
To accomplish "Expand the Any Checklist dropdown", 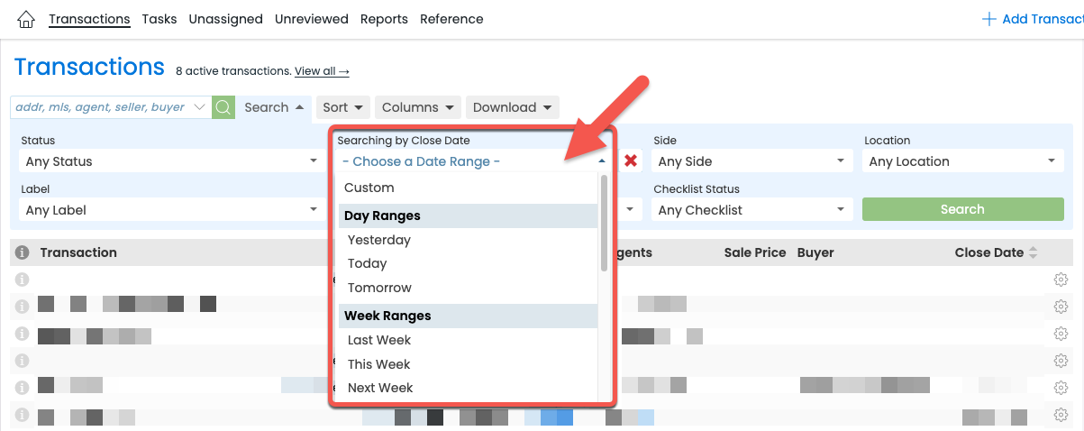I will pos(752,210).
